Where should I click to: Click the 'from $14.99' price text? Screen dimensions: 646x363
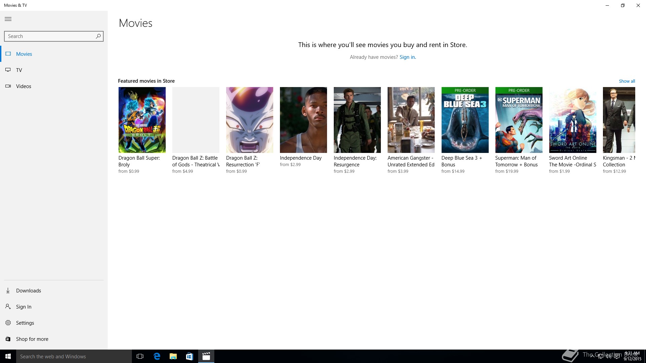453,171
